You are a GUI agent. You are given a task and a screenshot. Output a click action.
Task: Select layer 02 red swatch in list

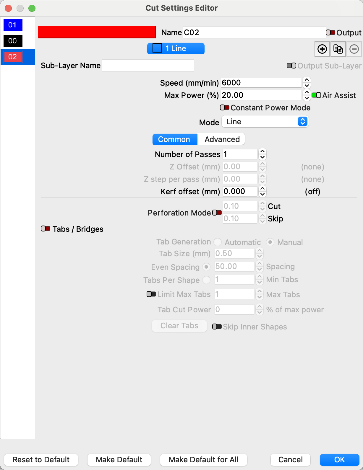coord(13,57)
